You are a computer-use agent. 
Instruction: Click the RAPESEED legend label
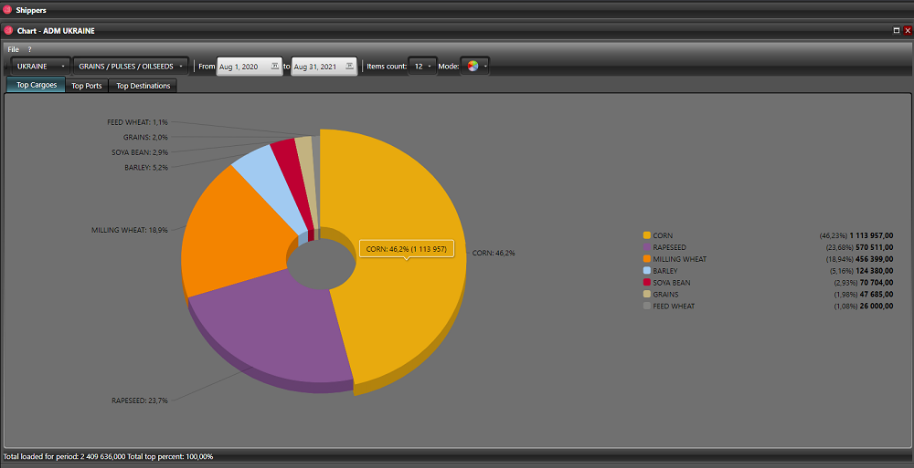(669, 247)
